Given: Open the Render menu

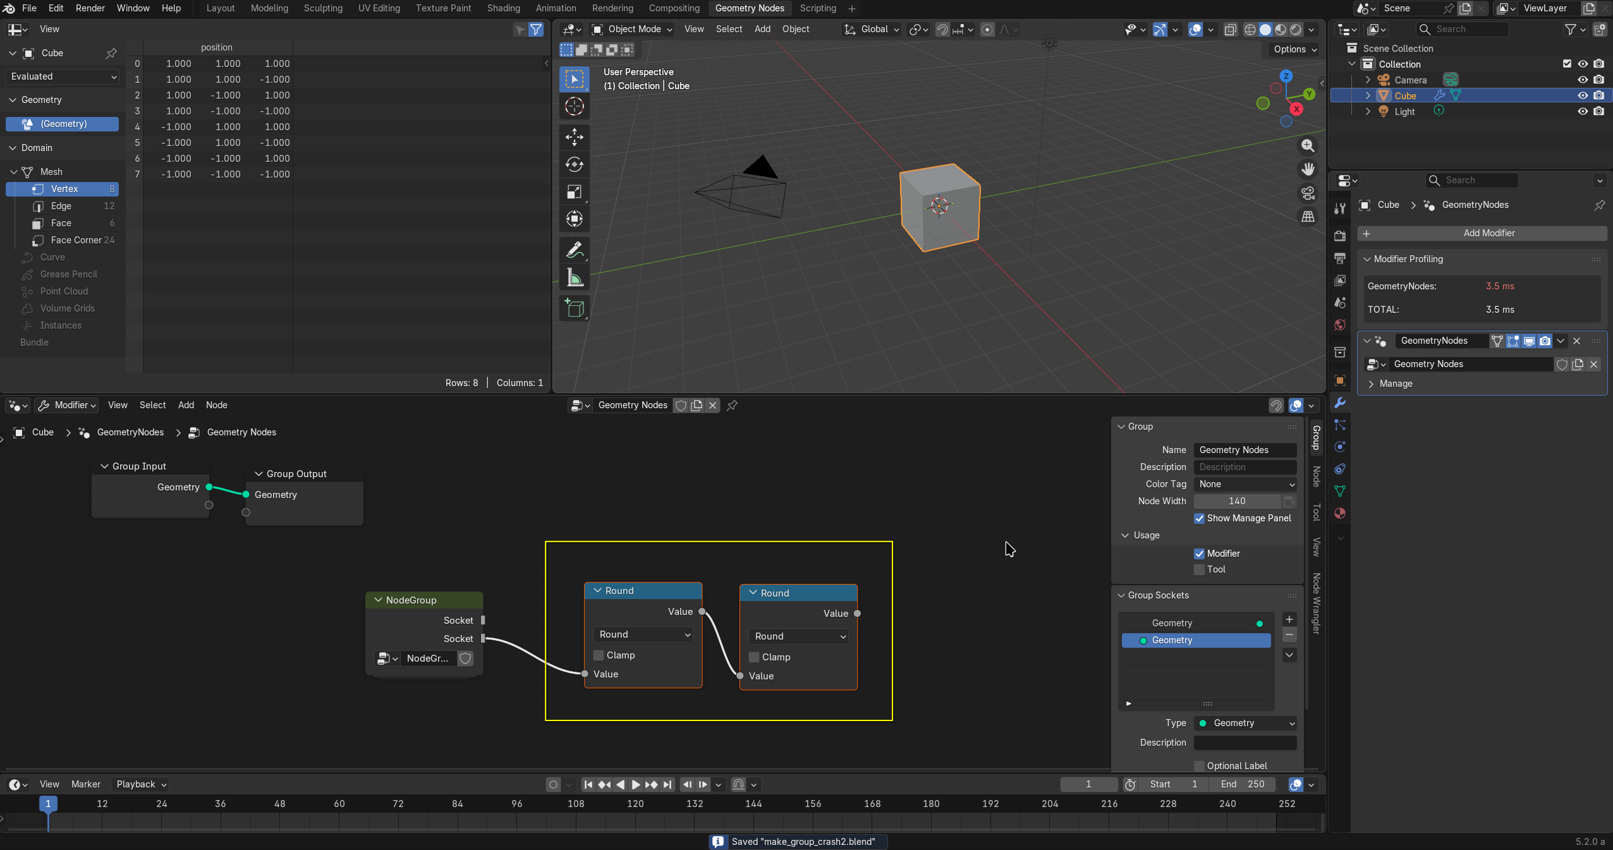Looking at the screenshot, I should [90, 8].
